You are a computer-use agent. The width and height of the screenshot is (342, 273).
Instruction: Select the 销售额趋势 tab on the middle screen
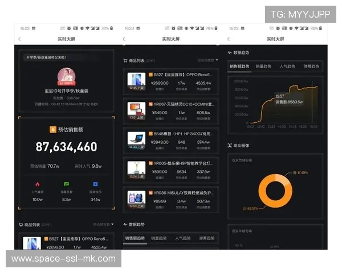point(136,238)
